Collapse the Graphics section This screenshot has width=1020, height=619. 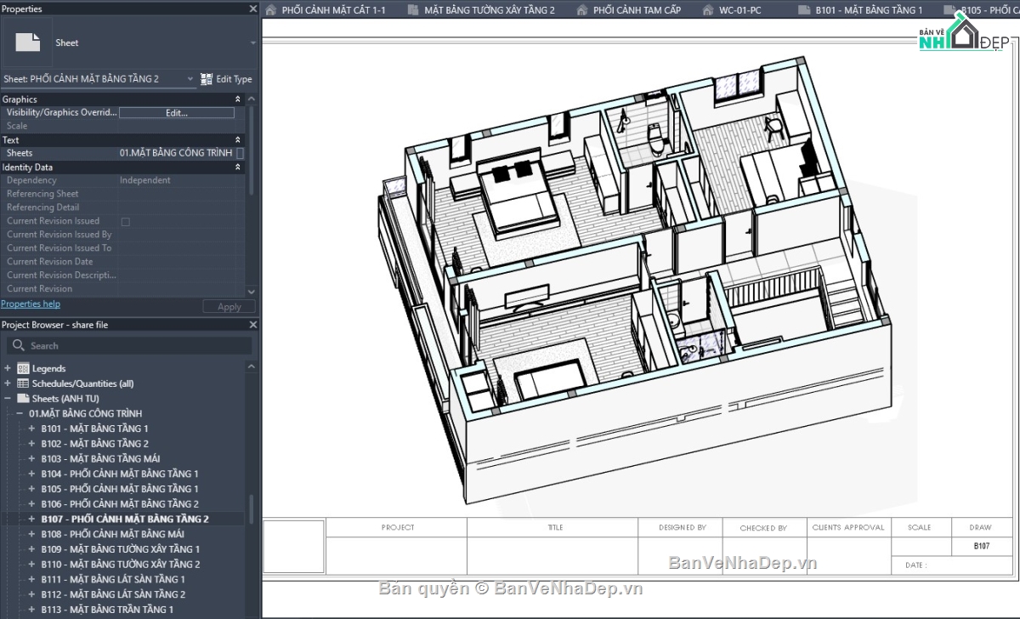238,99
